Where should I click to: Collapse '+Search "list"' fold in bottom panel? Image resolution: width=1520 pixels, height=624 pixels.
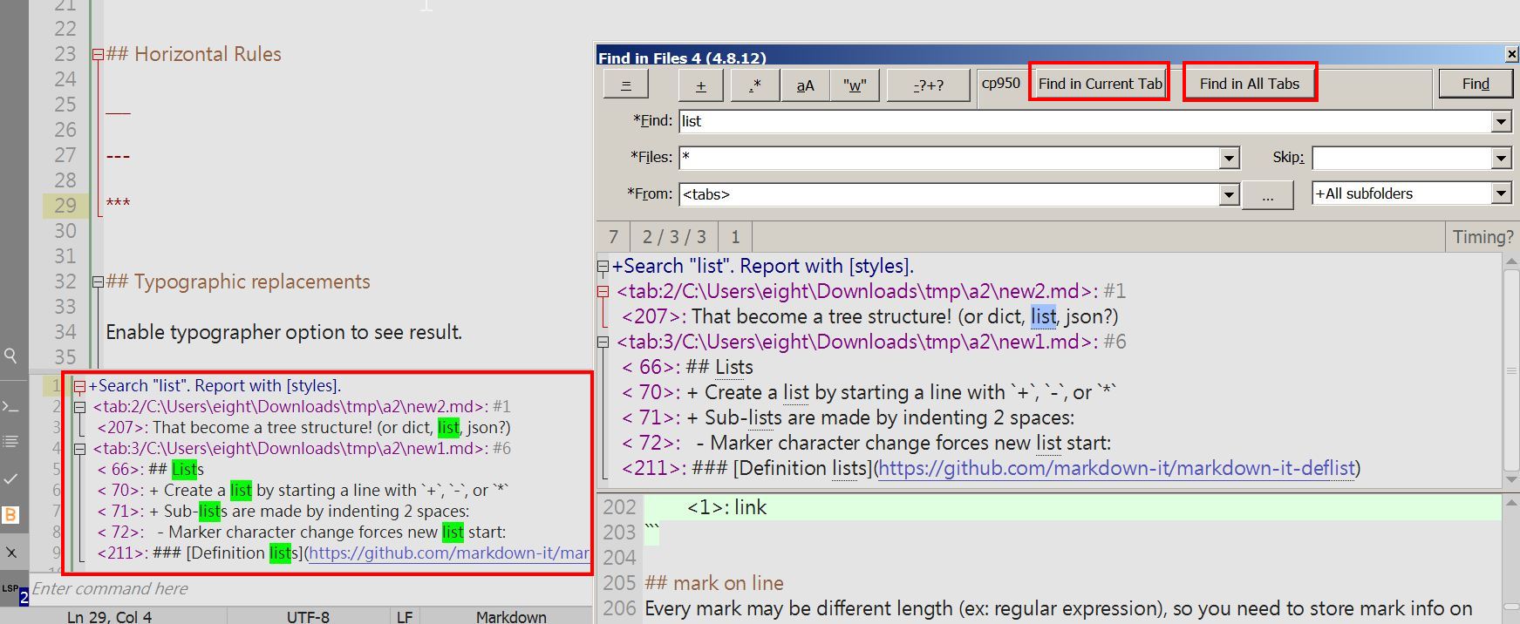tap(79, 386)
